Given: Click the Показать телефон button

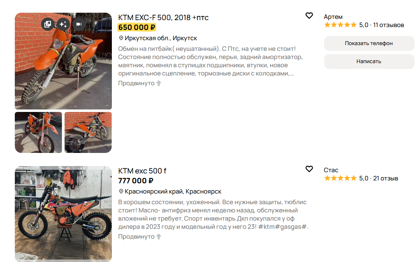Looking at the screenshot, I should pos(369,43).
